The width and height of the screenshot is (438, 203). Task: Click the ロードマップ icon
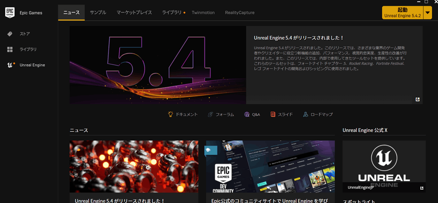305,114
